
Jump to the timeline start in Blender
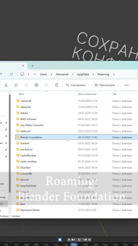[x=69, y=239]
